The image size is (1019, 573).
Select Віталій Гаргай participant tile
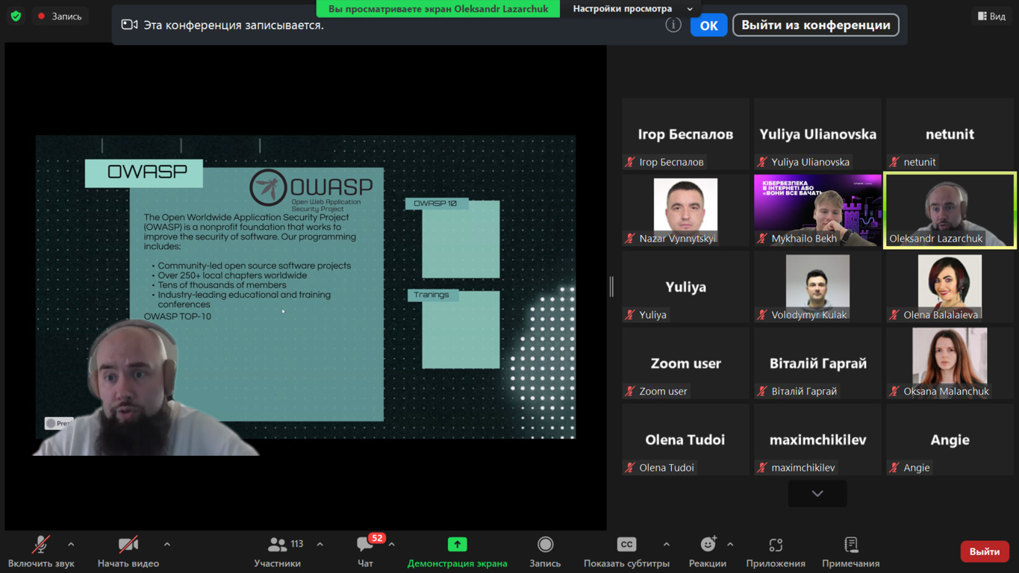point(817,363)
